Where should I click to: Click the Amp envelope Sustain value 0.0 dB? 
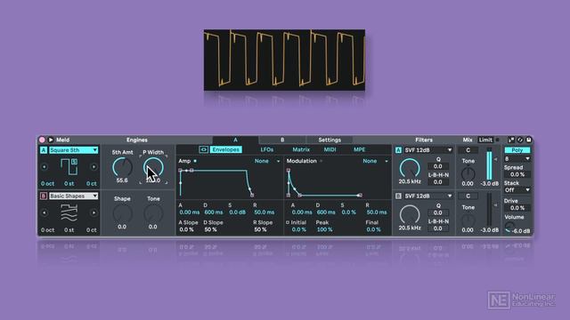click(238, 212)
